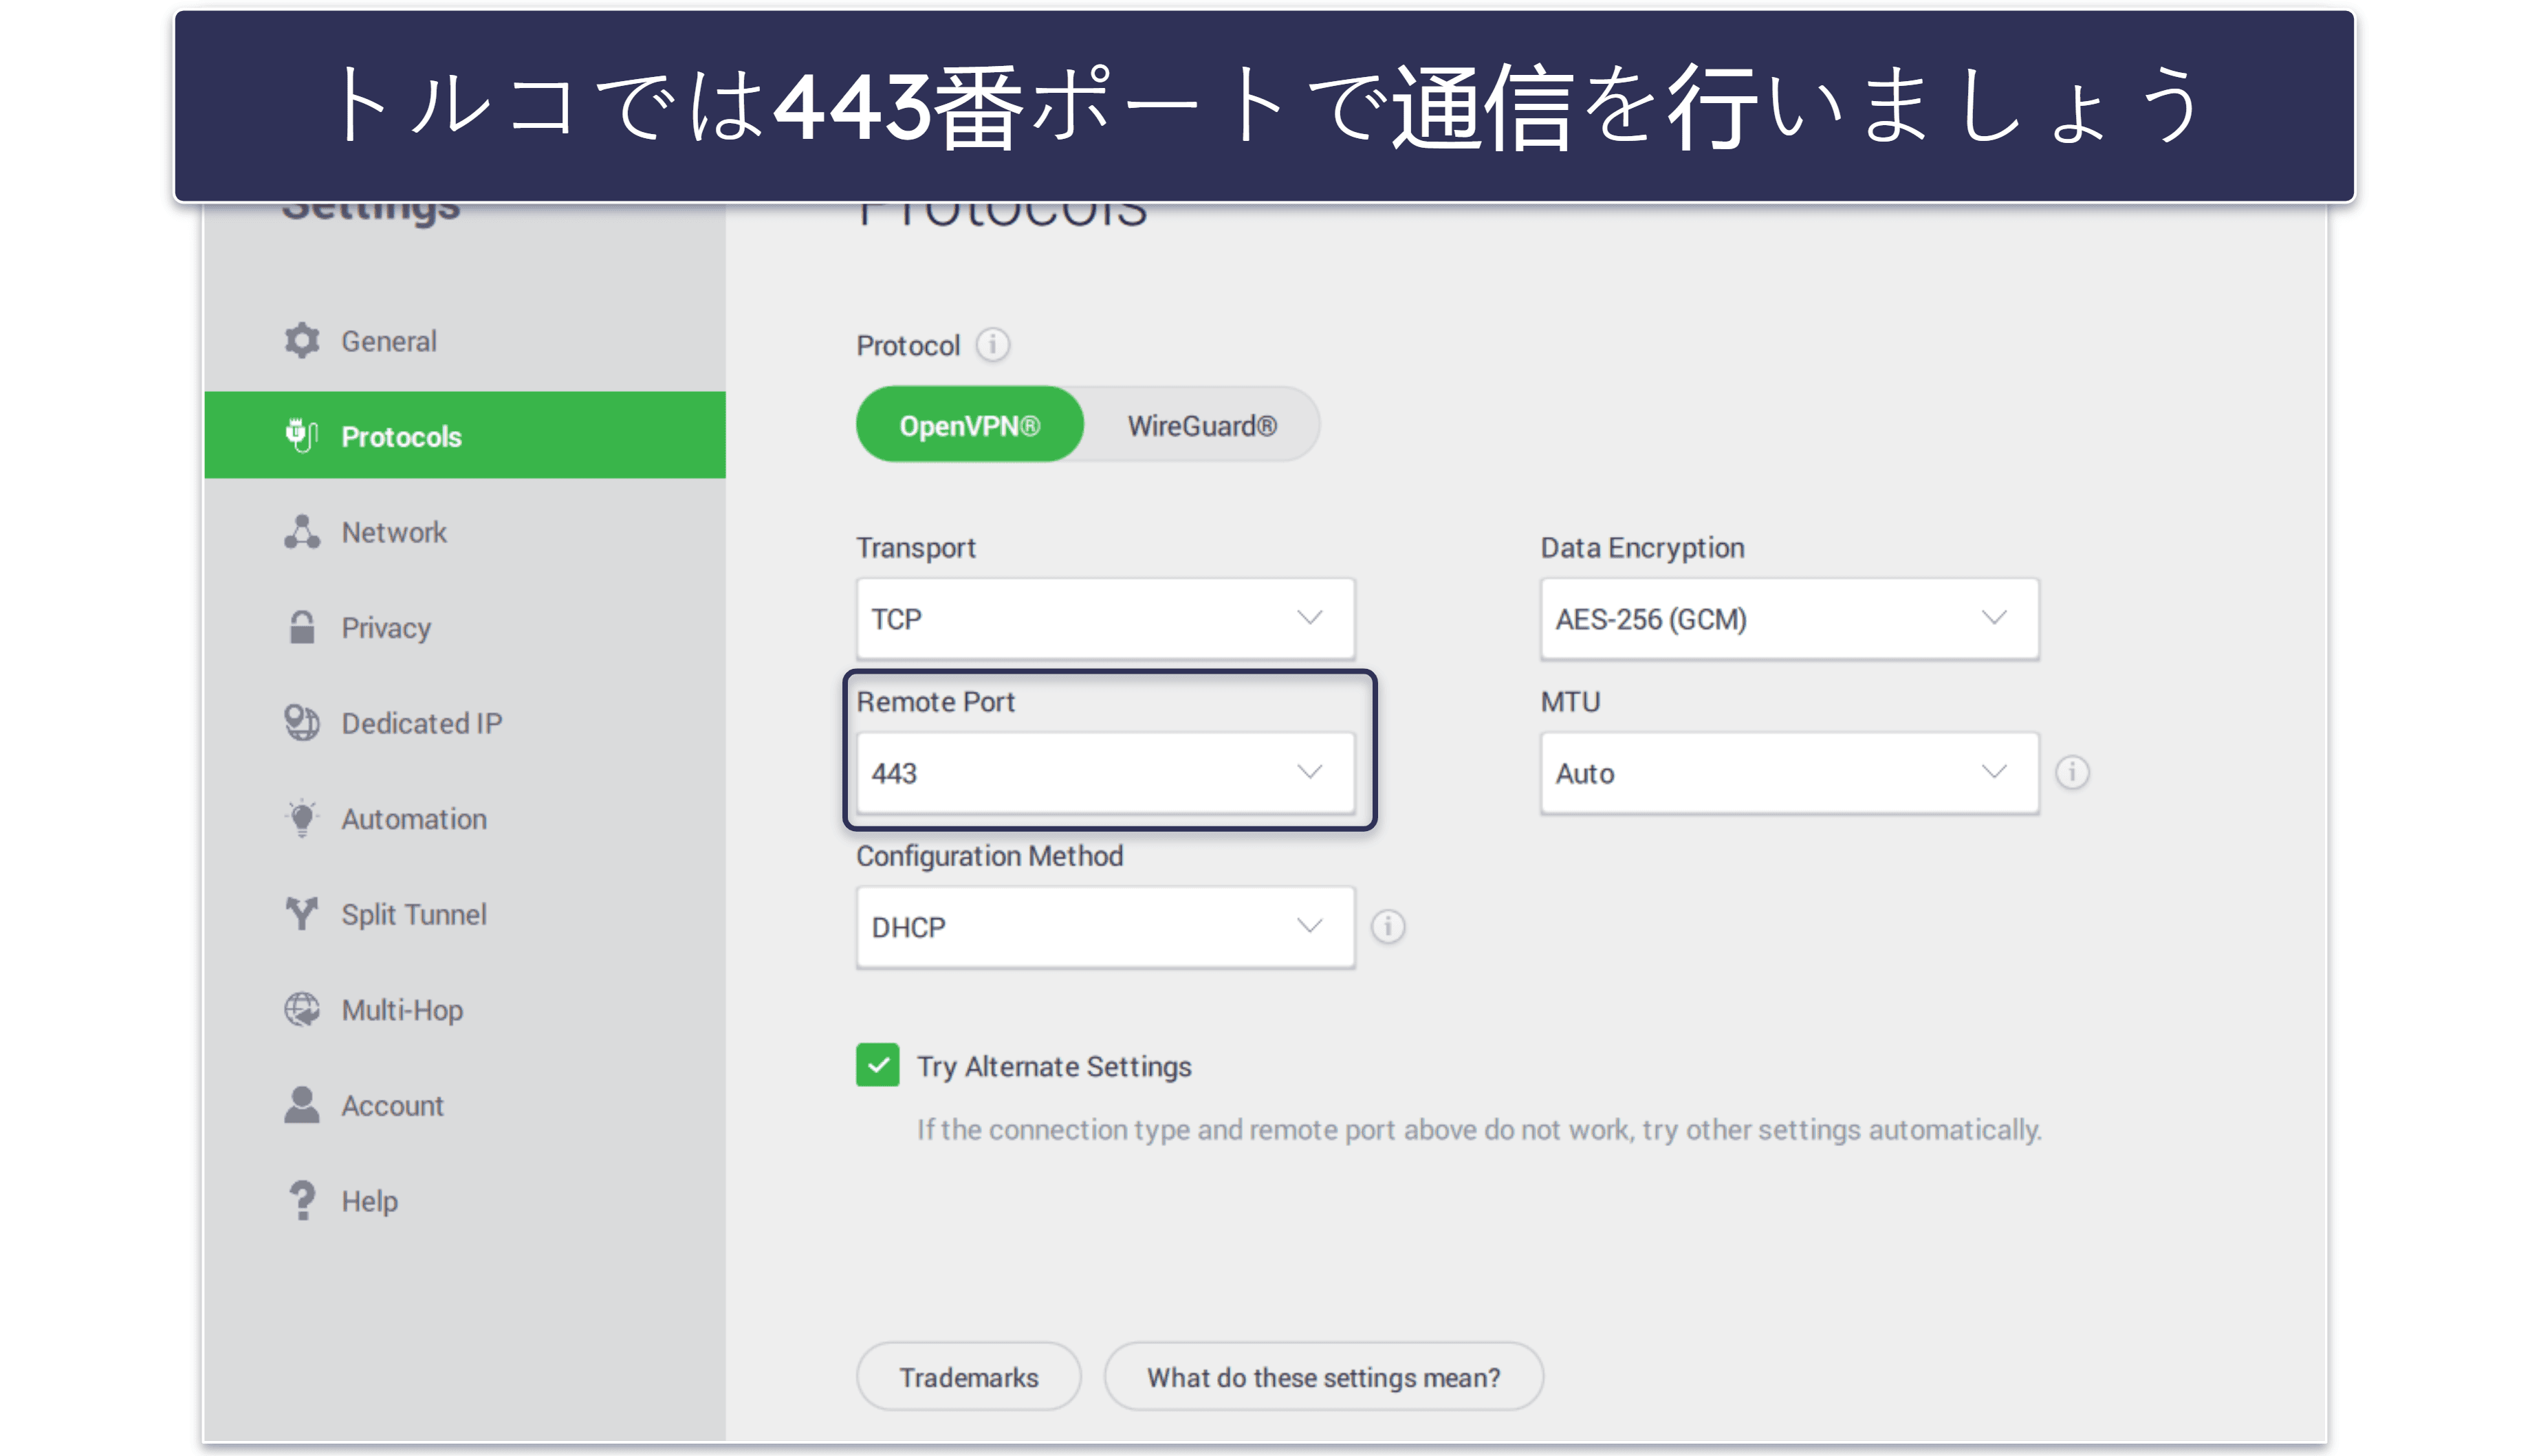Go to Automation settings tab
2521x1456 pixels.
point(465,818)
